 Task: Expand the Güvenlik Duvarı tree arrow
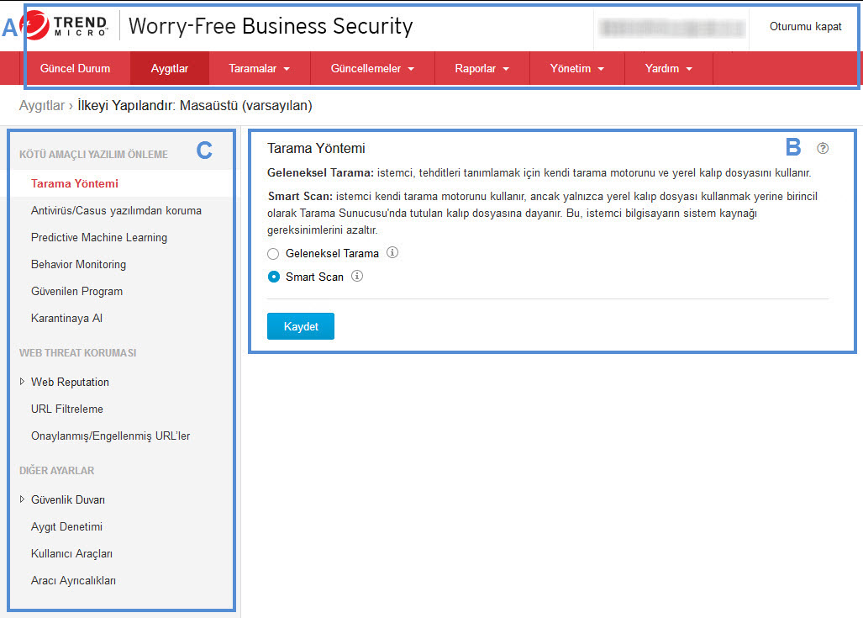click(x=22, y=499)
